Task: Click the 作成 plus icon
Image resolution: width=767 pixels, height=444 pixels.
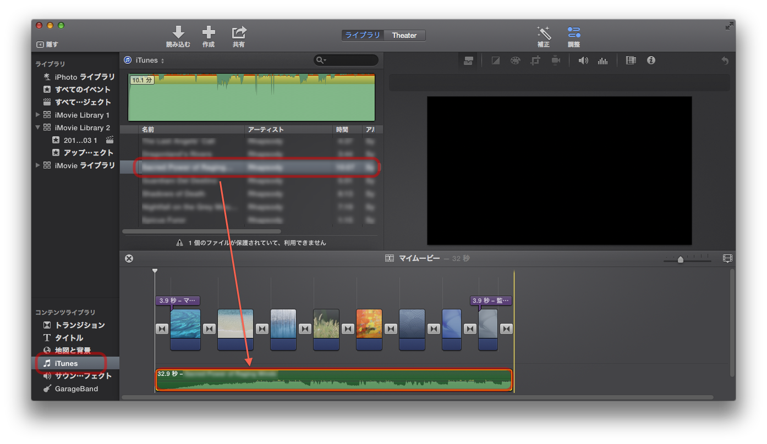Action: click(209, 32)
